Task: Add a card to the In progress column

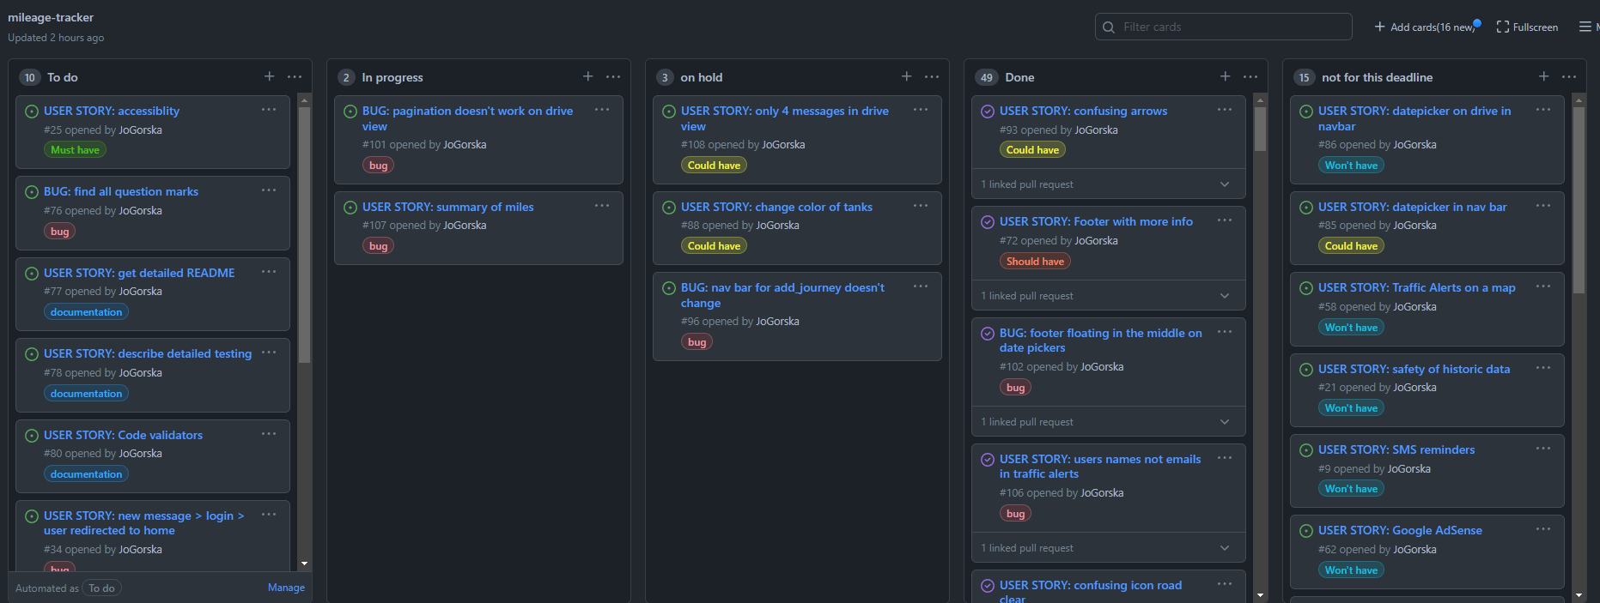Action: coord(588,76)
